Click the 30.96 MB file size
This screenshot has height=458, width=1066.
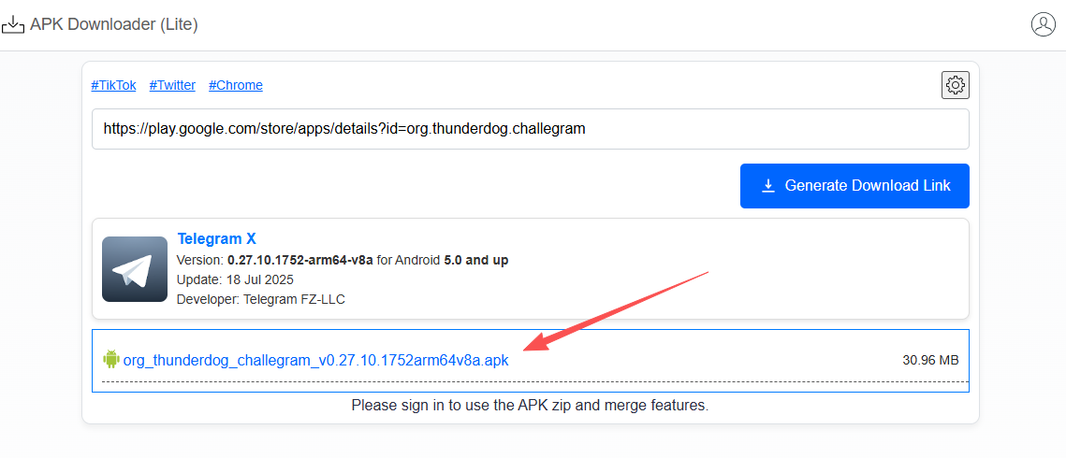tap(930, 361)
